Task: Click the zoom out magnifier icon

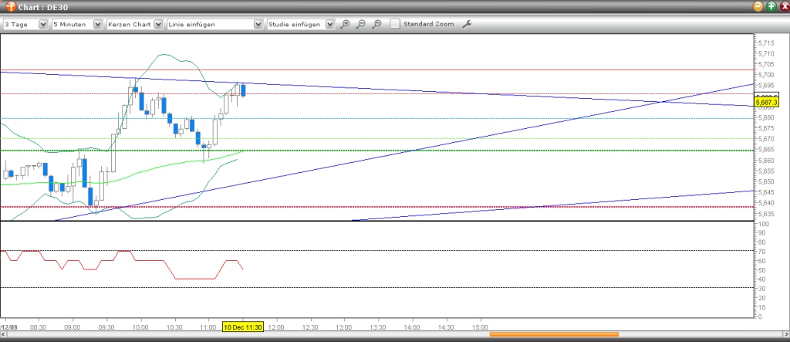Action: click(360, 24)
